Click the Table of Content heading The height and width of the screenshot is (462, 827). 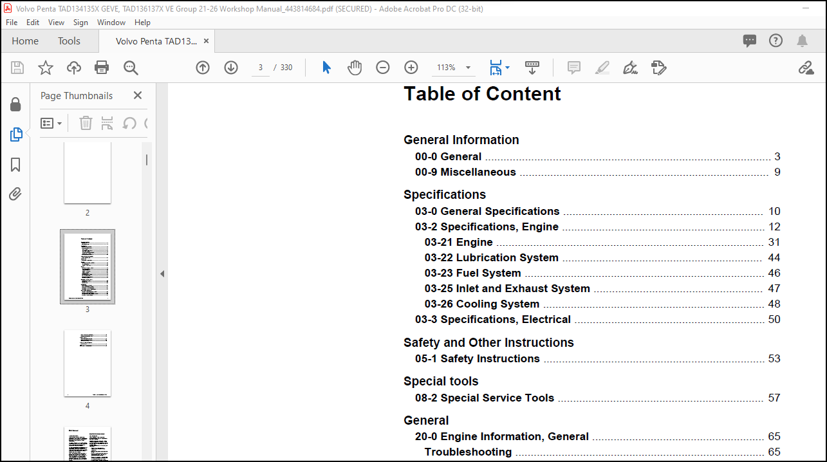point(482,94)
